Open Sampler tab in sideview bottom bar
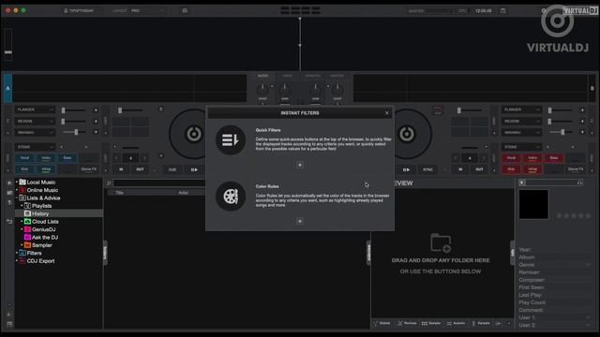This screenshot has height=337, width=600. pos(431,323)
